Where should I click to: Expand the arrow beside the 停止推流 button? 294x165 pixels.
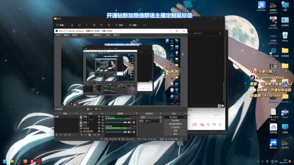click(185, 117)
